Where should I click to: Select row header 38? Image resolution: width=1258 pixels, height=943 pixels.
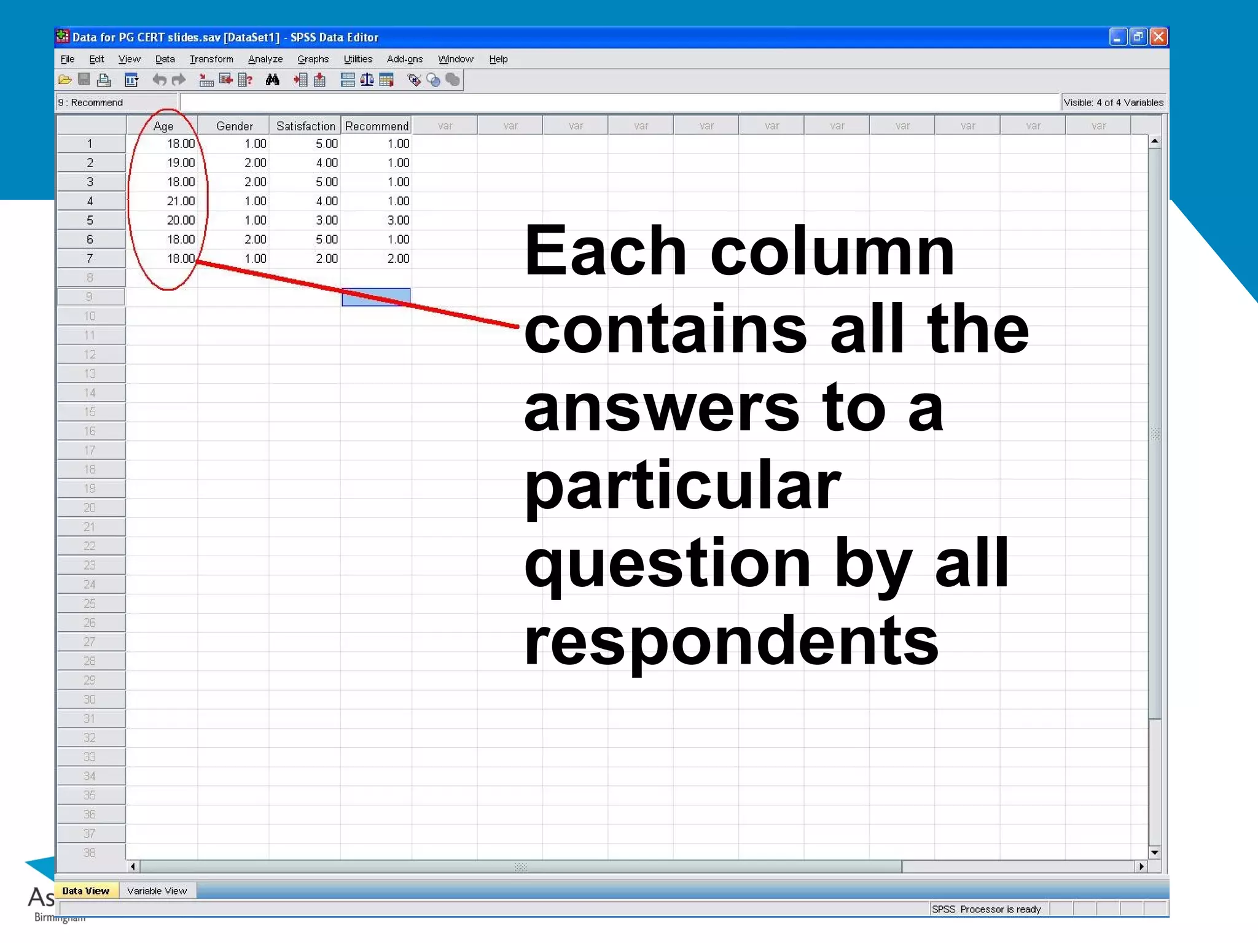click(x=90, y=853)
